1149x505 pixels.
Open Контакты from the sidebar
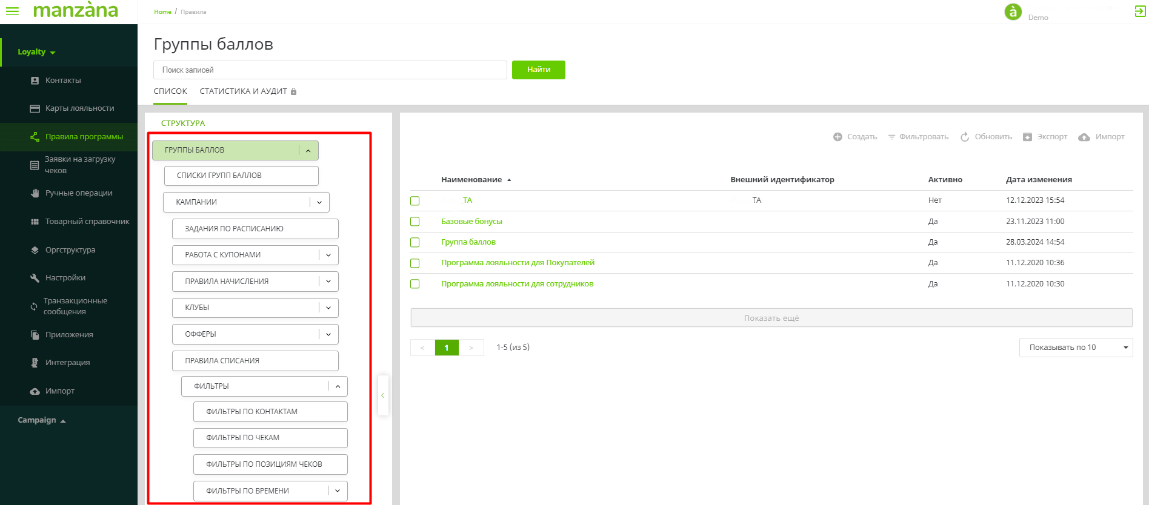click(63, 81)
